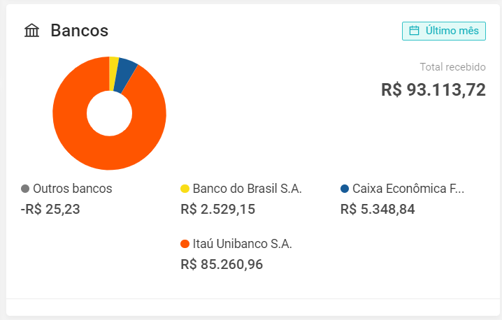The width and height of the screenshot is (502, 320).
Task: Click the calendar icon in Último mês button
Action: 415,31
